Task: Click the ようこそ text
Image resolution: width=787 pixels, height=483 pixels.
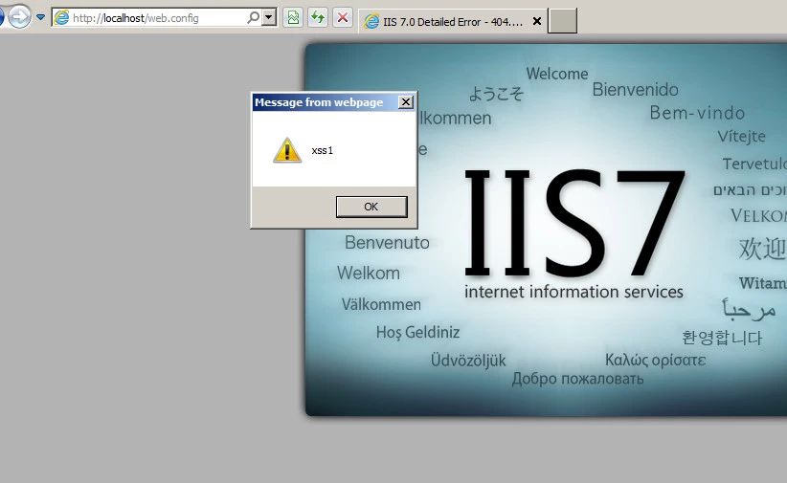Action: (x=496, y=94)
